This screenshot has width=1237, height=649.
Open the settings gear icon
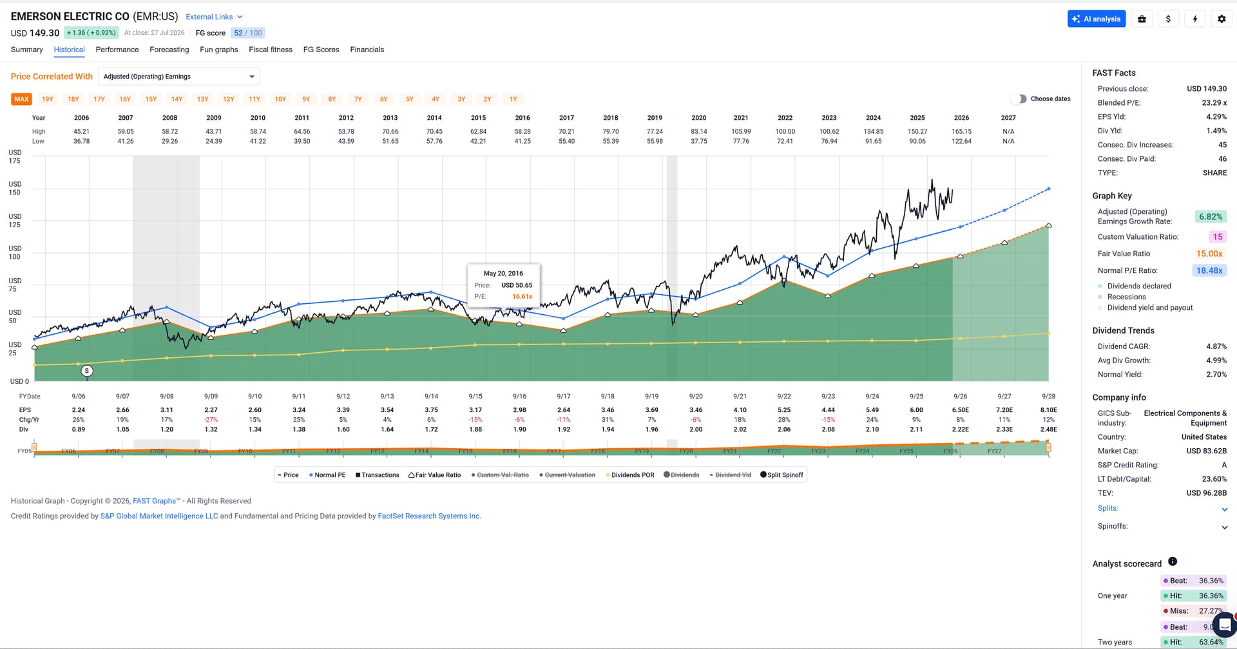(1221, 19)
